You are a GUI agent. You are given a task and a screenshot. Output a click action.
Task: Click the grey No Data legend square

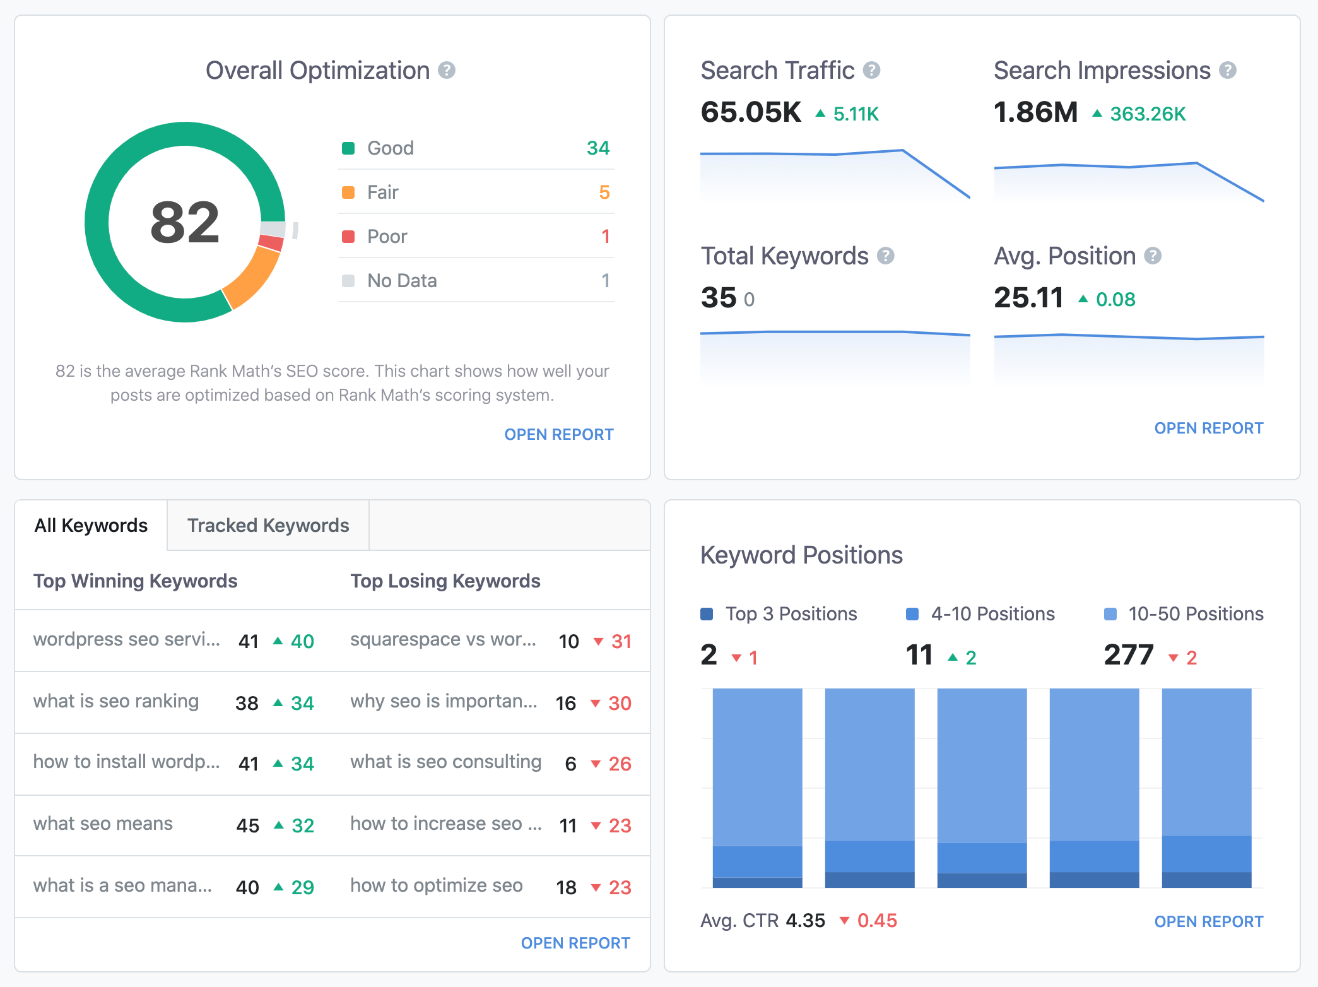tap(348, 281)
